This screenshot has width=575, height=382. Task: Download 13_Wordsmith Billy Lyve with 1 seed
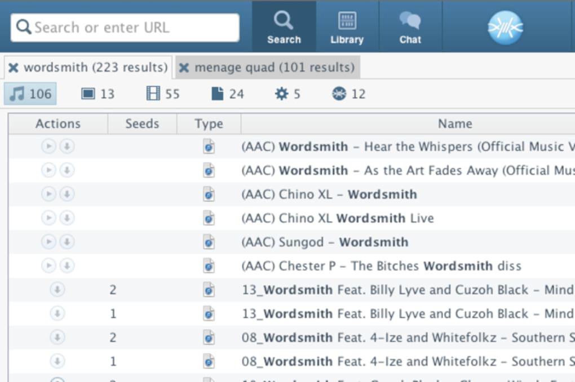57,313
